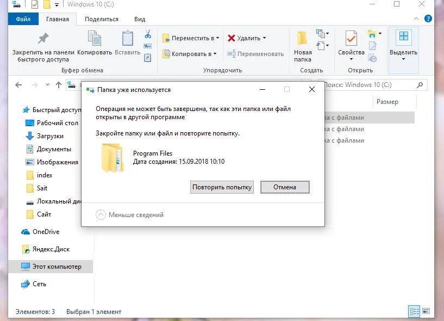Click the quick toolbar new folder icon
Screen dimensions: 444x321
[x=47, y=4]
